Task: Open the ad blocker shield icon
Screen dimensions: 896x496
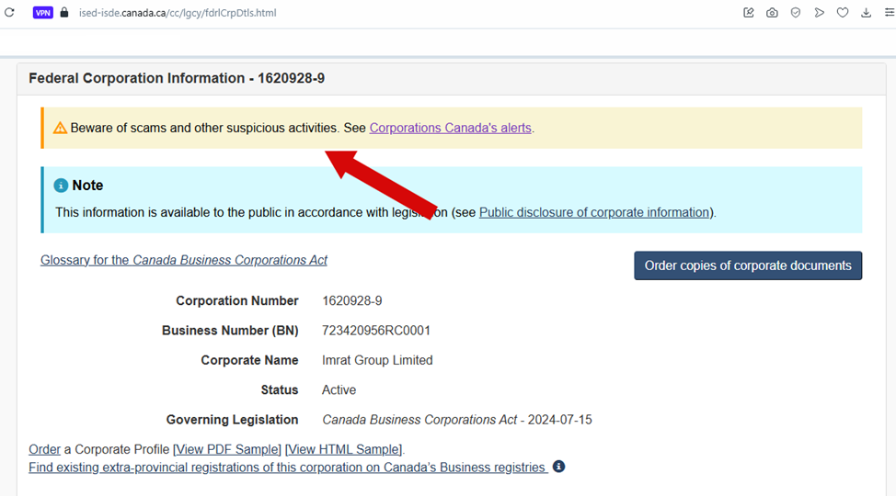Action: (x=796, y=13)
